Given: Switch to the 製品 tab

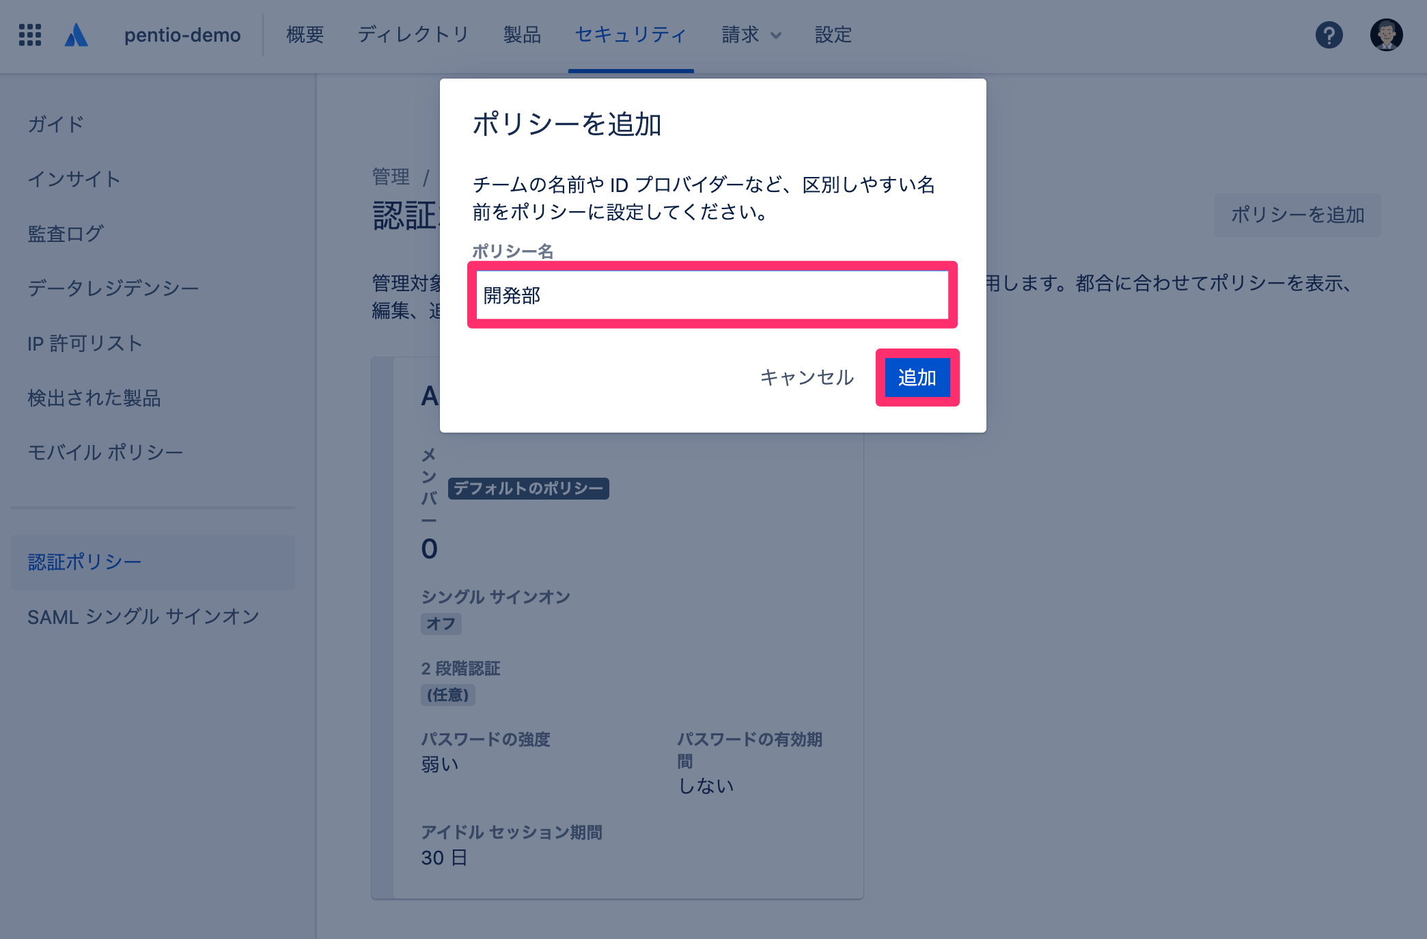Looking at the screenshot, I should coord(523,35).
